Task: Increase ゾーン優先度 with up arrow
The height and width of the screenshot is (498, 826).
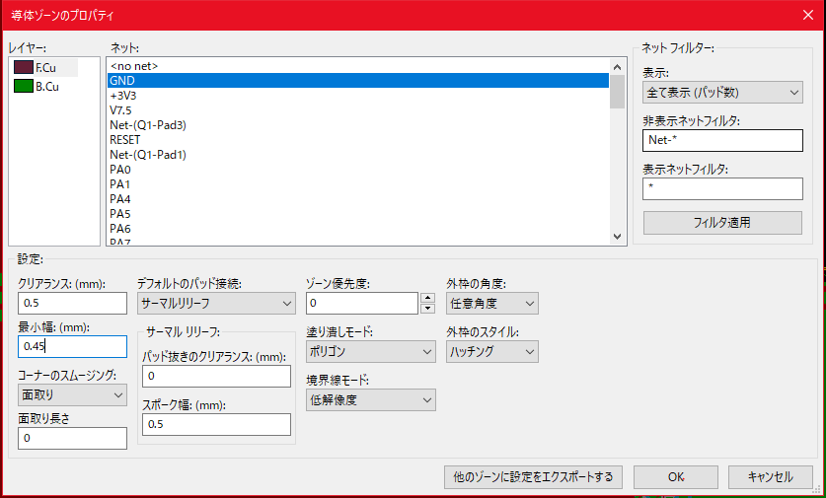Action: (x=427, y=298)
